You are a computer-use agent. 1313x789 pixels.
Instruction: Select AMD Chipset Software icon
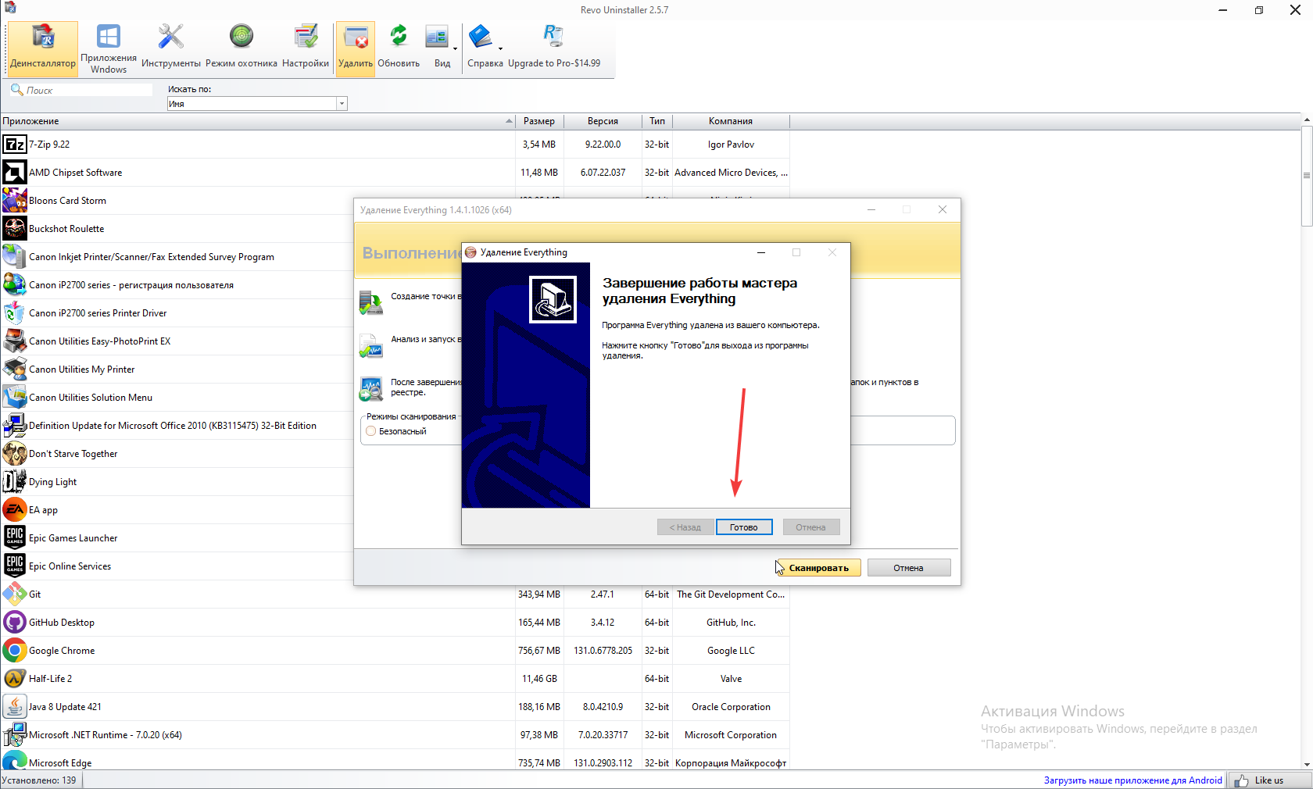15,173
